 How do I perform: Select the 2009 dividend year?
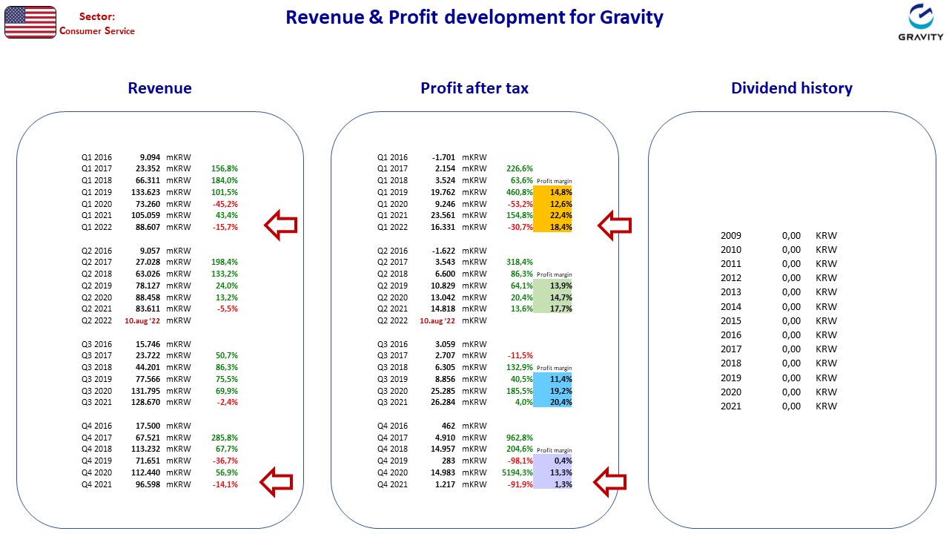pos(731,236)
